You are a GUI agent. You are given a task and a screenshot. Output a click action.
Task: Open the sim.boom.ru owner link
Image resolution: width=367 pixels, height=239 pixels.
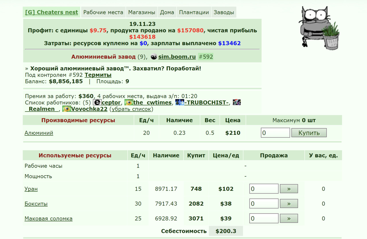[177, 57]
